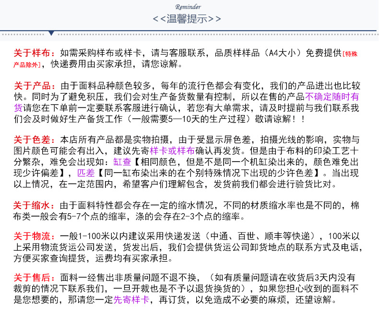Click the phrase 面料一经售出非质量问题不退不换
This screenshot has height=313, width=379.
click(128, 278)
